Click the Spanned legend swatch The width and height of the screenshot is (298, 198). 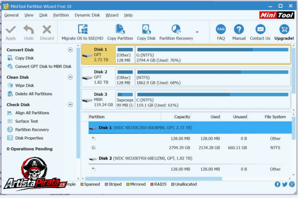pos(82,184)
